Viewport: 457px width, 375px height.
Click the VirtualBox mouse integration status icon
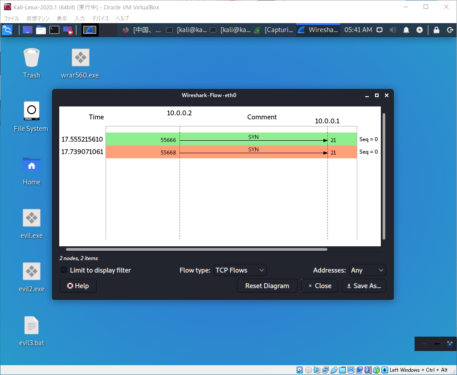coord(376,370)
